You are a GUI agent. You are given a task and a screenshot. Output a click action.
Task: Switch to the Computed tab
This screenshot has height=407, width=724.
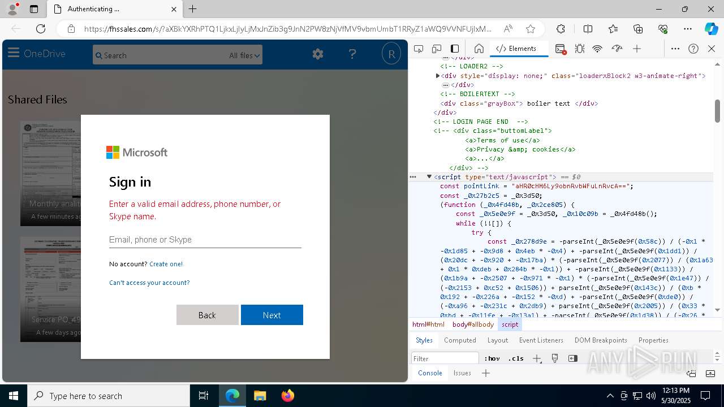pyautogui.click(x=460, y=340)
